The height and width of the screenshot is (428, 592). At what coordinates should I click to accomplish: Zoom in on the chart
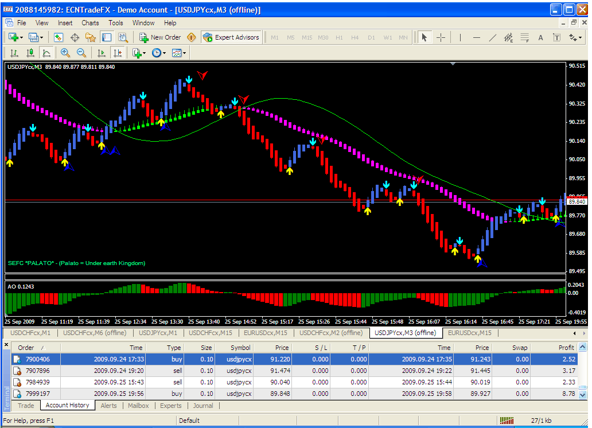coord(65,53)
